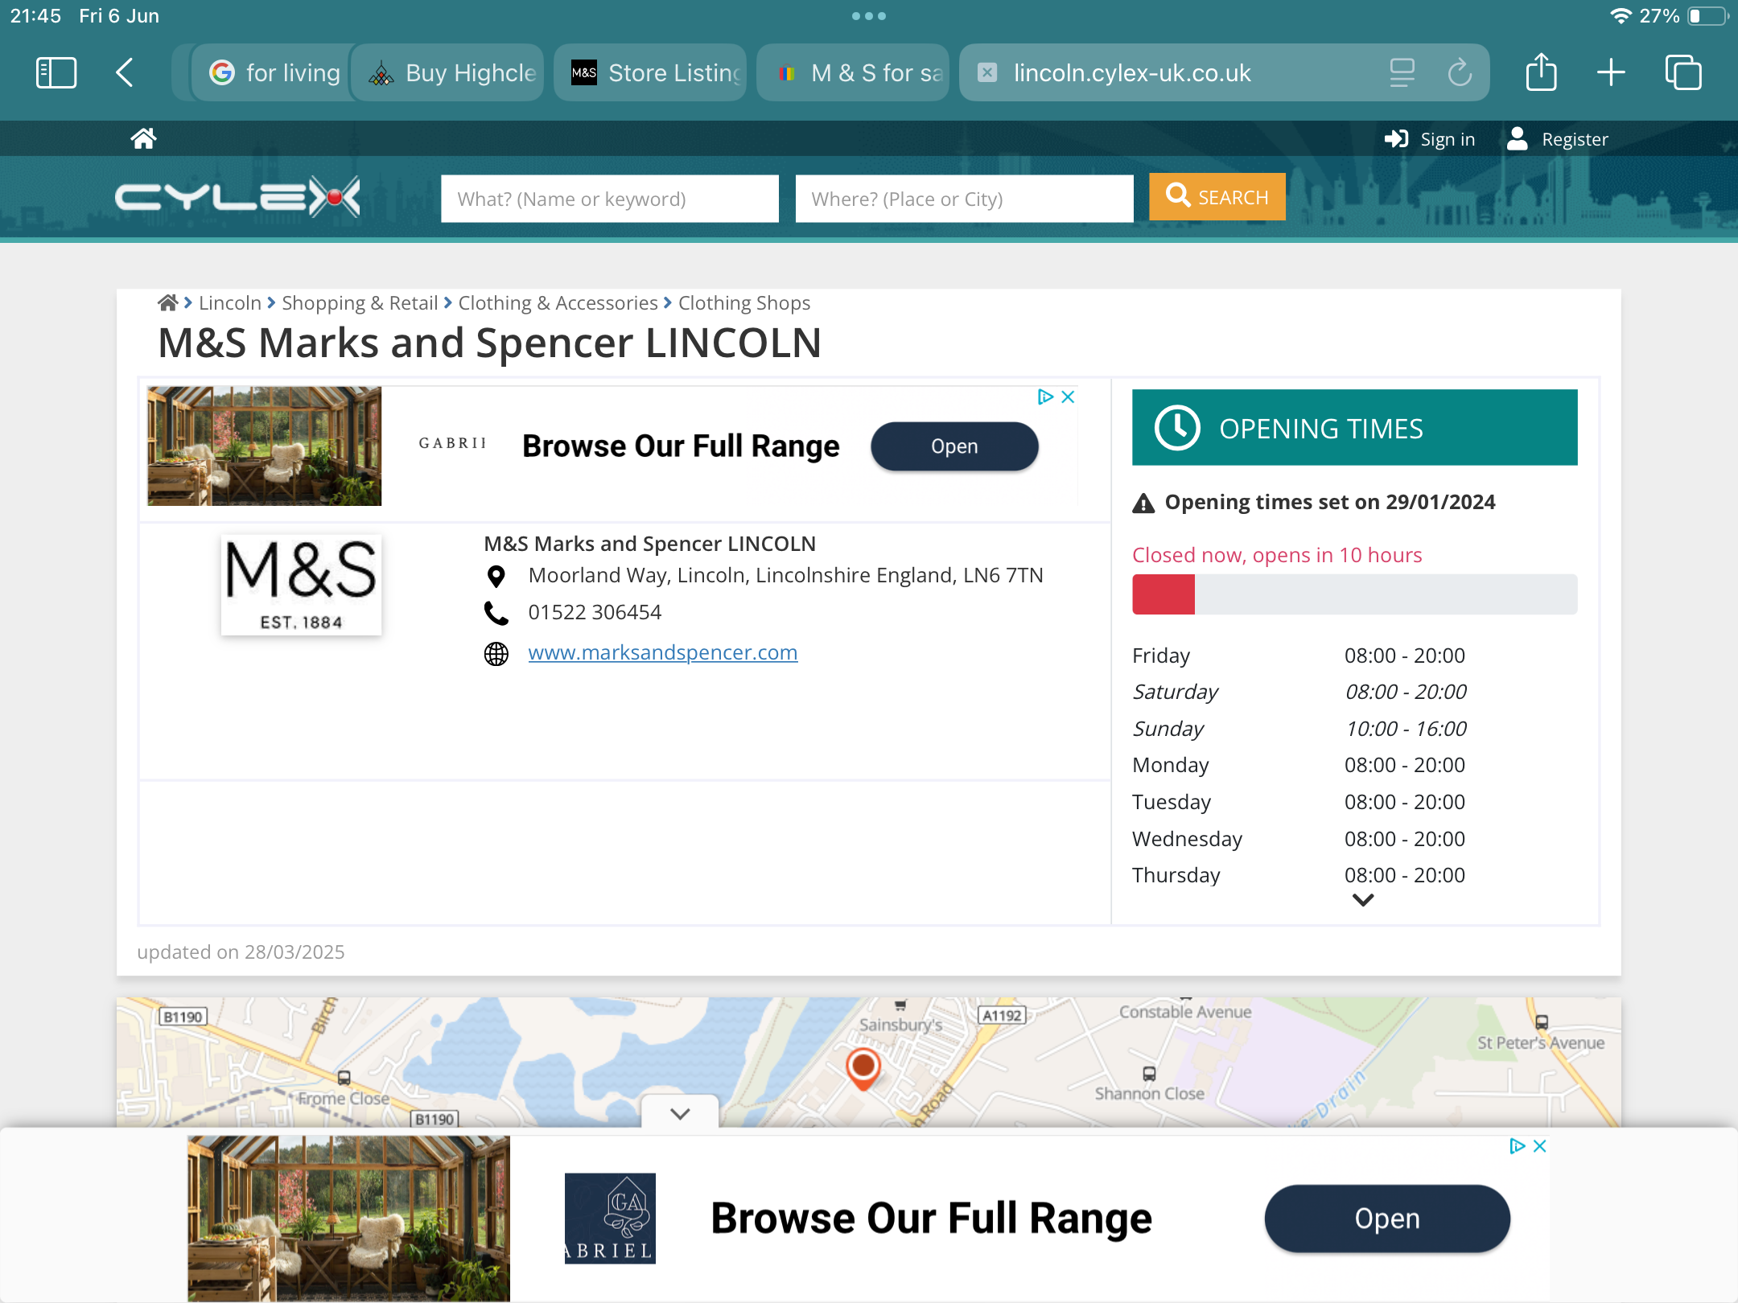Screen dimensions: 1738x1303
Task: Expand opening times with down chevron
Action: (x=1363, y=900)
